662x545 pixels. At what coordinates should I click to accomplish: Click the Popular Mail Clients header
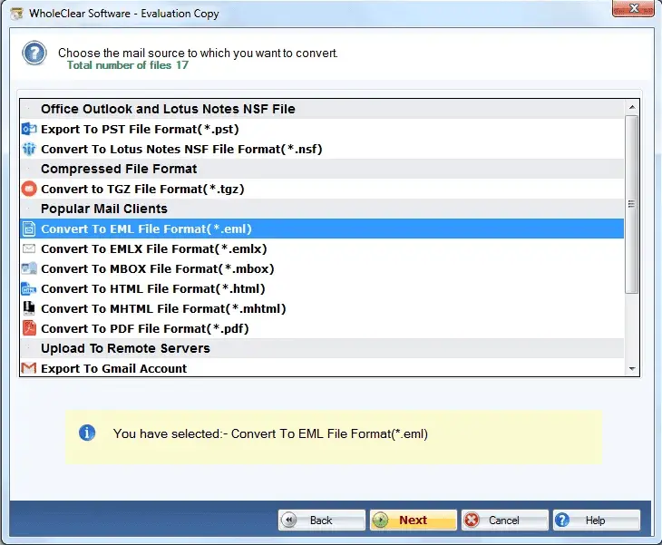tap(322, 209)
